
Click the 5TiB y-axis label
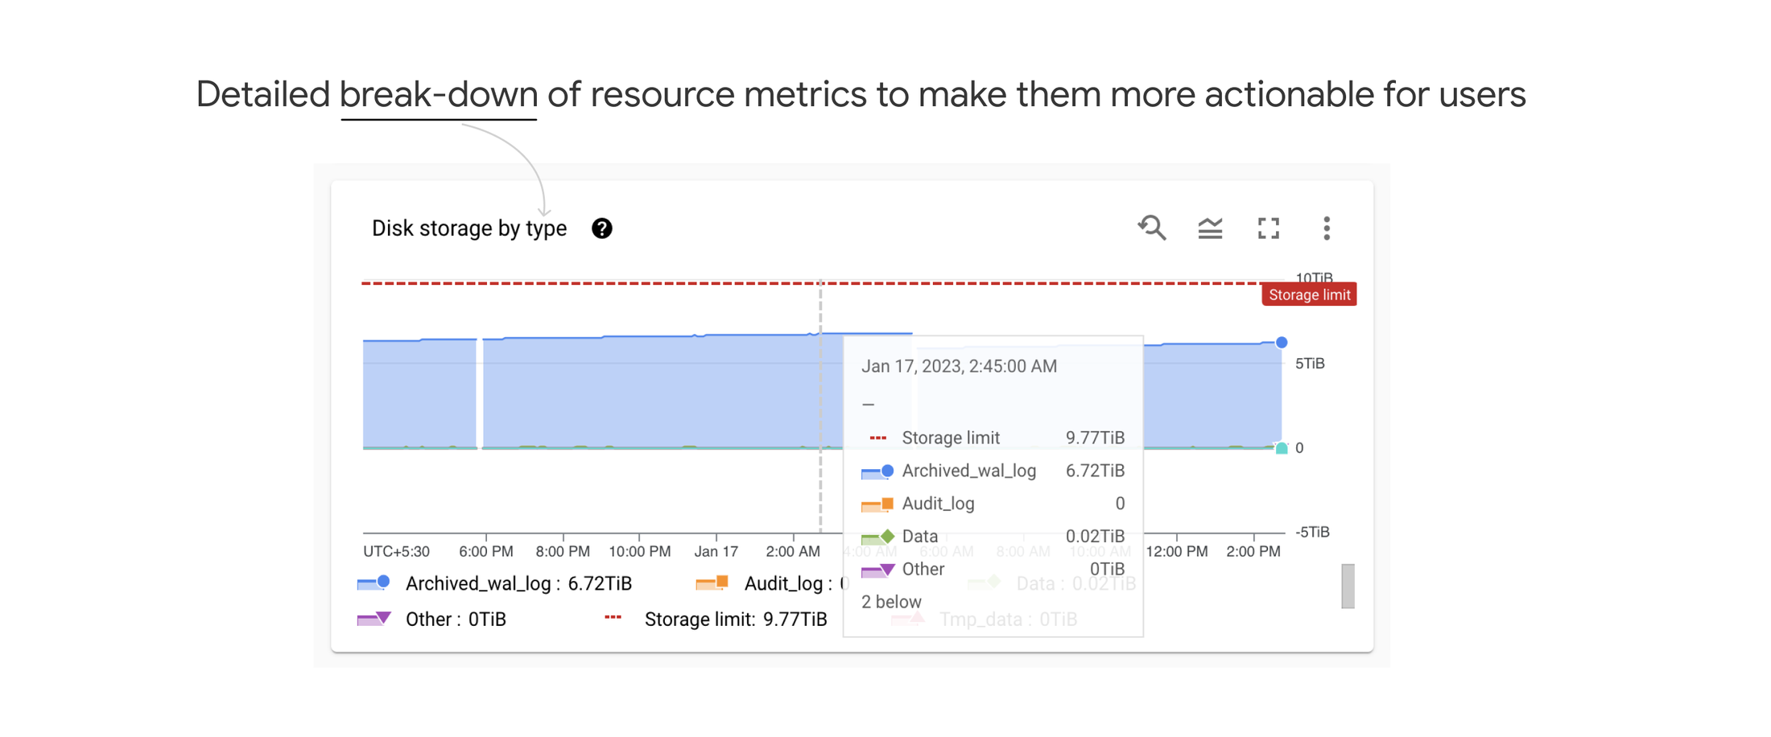point(1310,364)
